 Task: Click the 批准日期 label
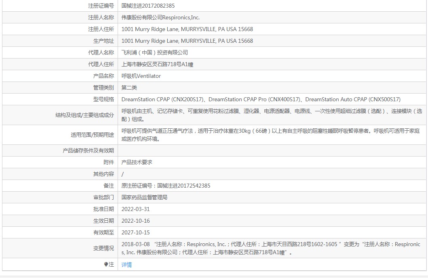[x=103, y=209]
